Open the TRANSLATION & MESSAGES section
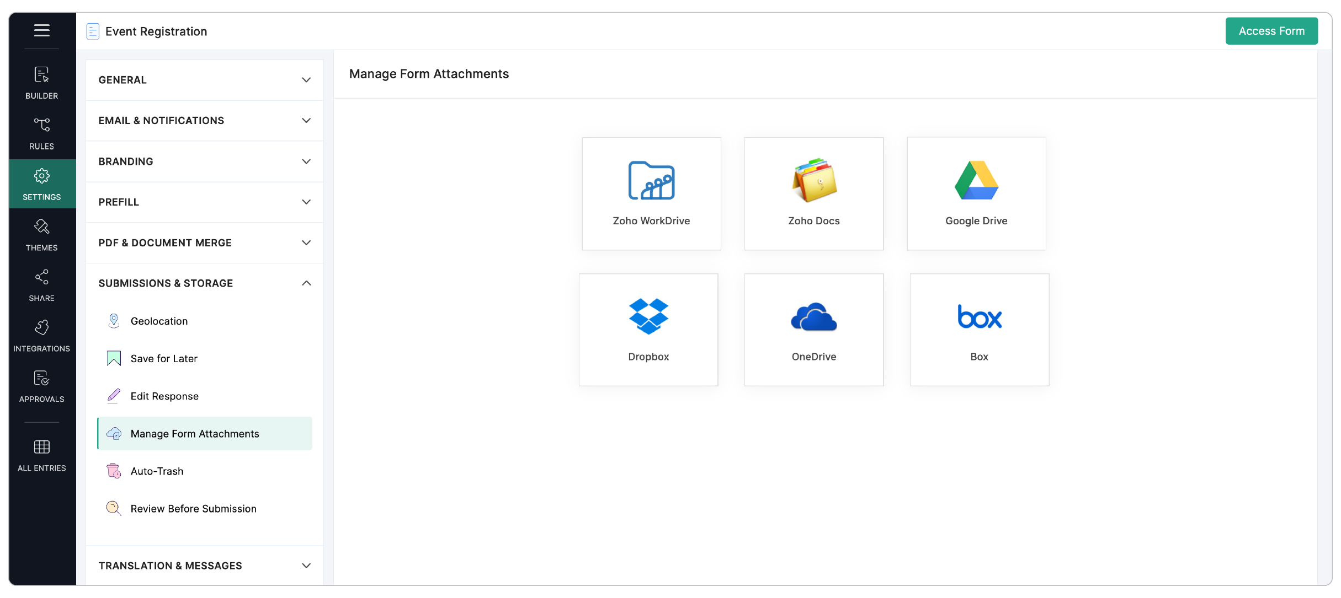The image size is (1341, 598). click(x=204, y=565)
